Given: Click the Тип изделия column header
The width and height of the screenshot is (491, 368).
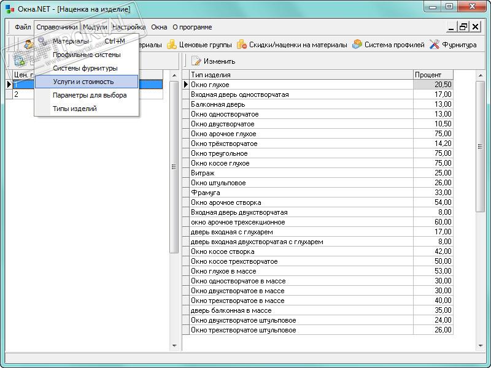Looking at the screenshot, I should [x=301, y=75].
